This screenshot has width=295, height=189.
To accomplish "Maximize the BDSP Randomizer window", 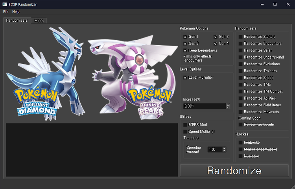I will 275,4.
